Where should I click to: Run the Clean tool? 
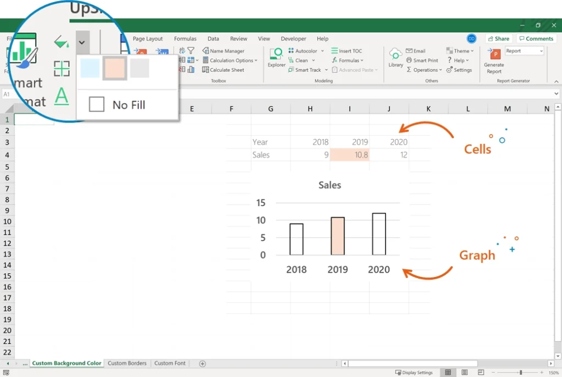tap(301, 60)
